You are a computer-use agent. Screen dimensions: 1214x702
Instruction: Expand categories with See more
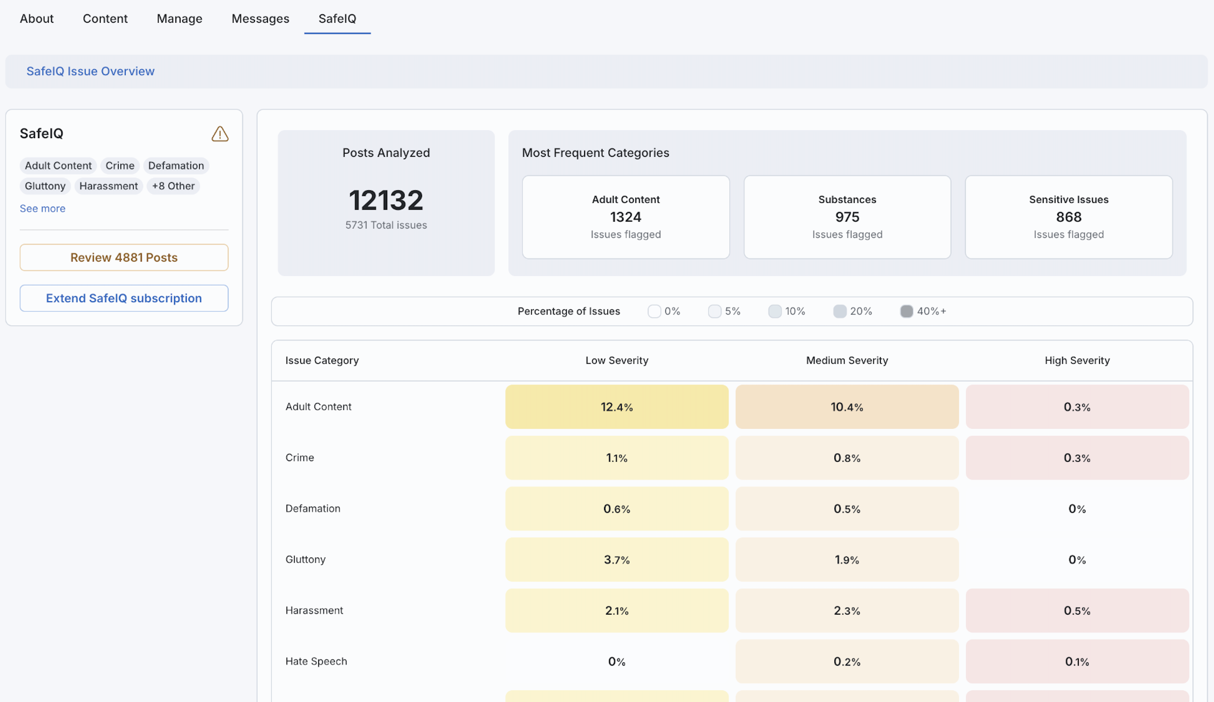pyautogui.click(x=42, y=209)
